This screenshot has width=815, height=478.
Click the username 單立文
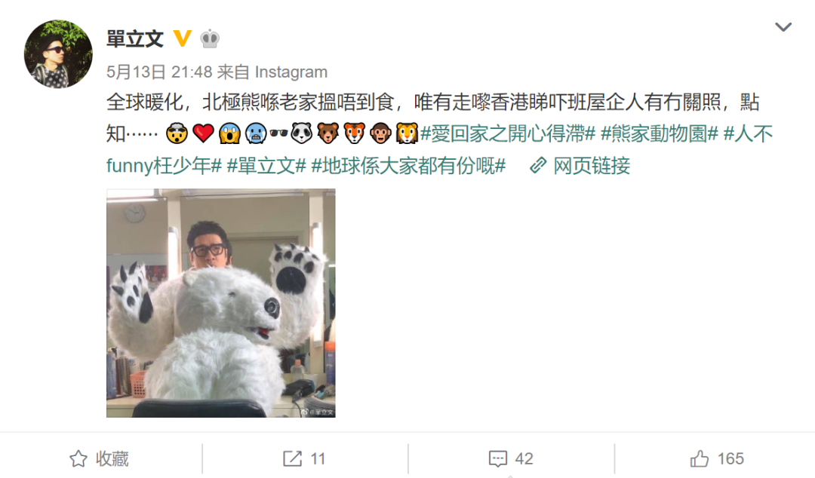click(x=135, y=39)
